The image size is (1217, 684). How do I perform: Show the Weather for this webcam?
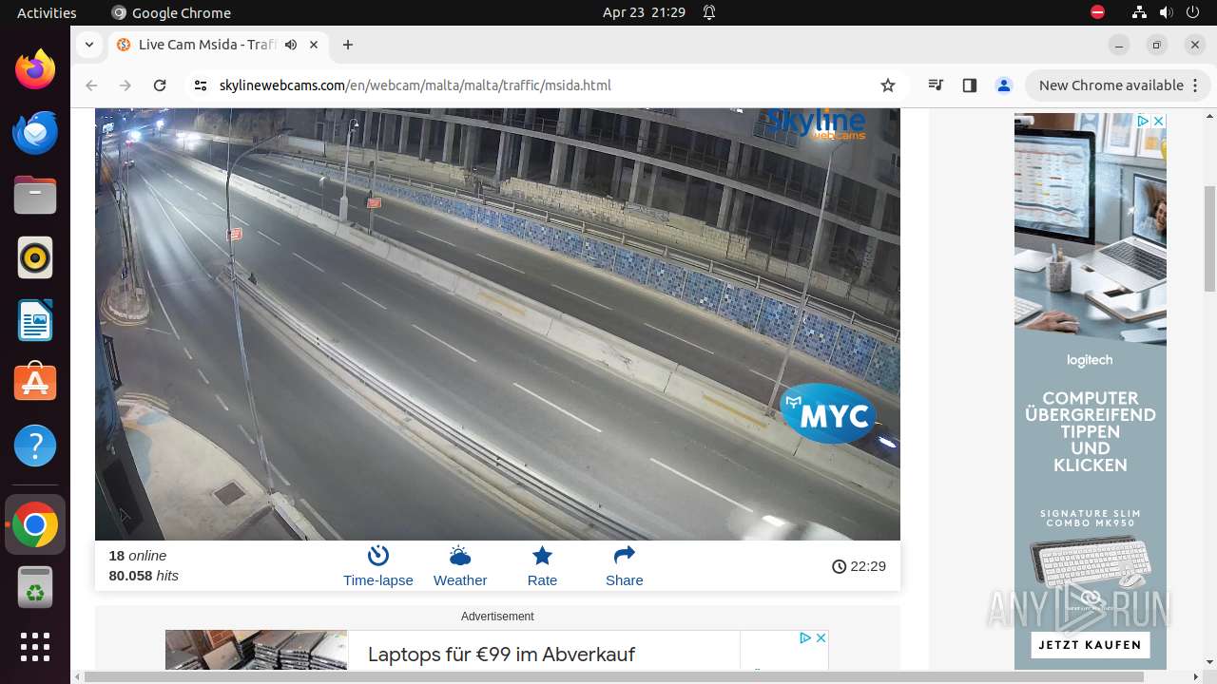pos(460,566)
